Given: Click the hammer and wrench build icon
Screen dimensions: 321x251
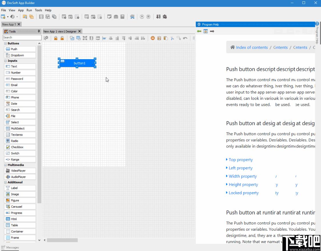Looking at the screenshot, I should pos(132,17).
